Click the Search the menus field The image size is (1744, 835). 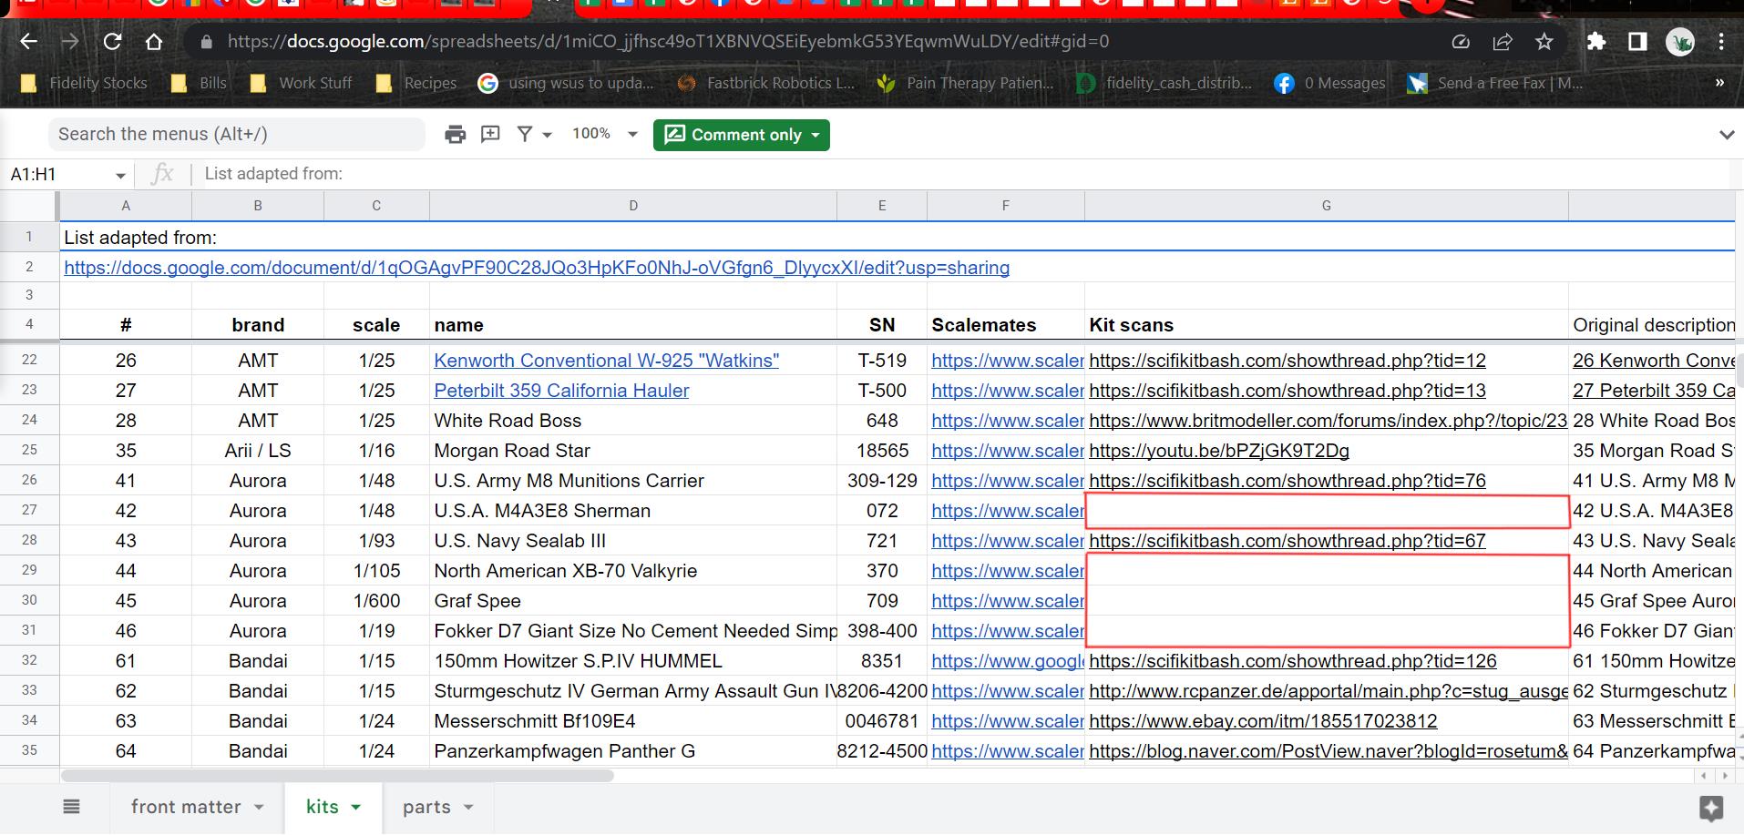237,135
